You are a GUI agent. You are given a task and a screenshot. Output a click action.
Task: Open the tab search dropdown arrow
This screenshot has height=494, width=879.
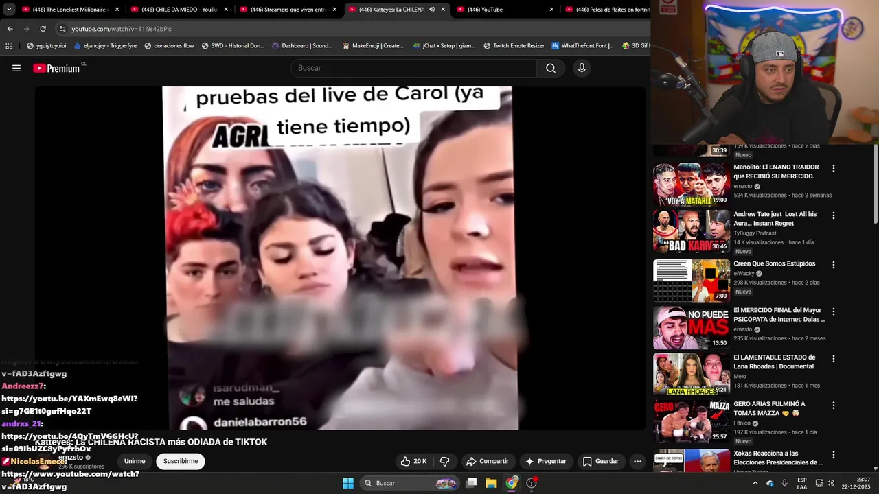[x=9, y=9]
